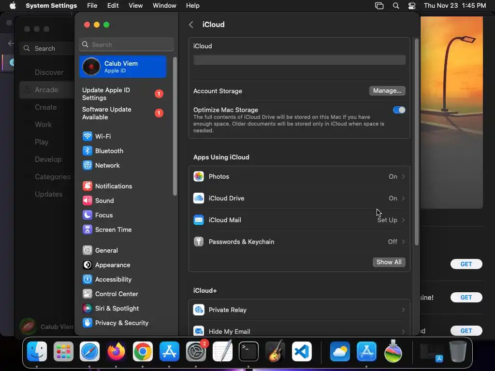Set up iCloud Mail row
The image size is (495, 371).
299,220
